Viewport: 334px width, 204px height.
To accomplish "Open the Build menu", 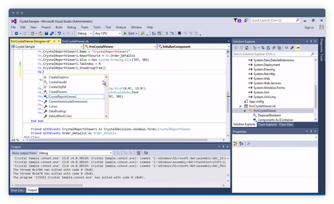I will 59,27.
